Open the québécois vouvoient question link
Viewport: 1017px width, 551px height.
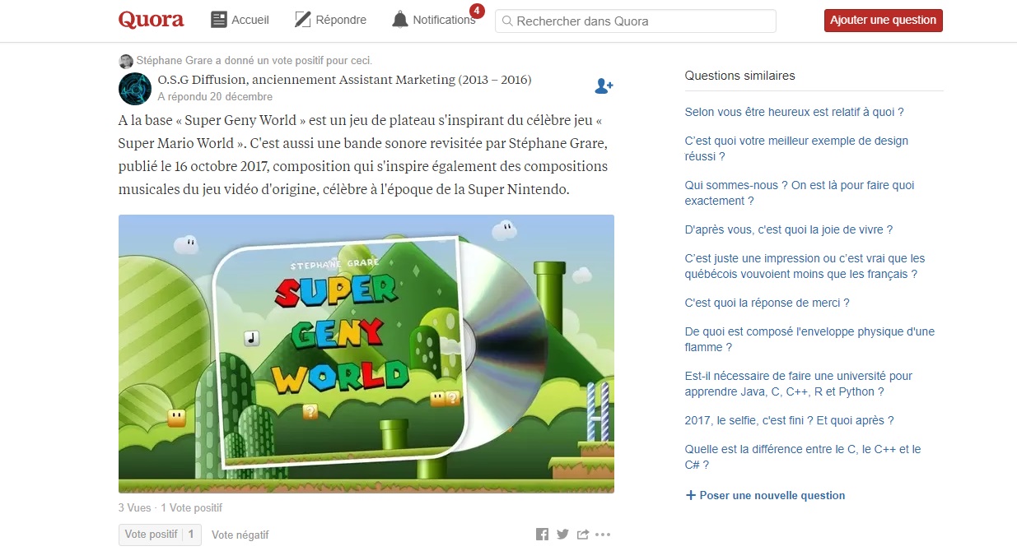805,266
